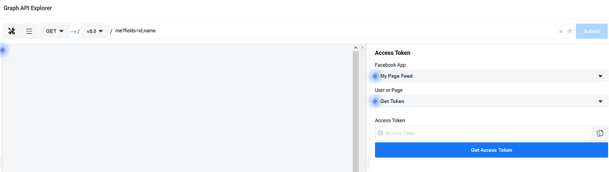Image resolution: width=609 pixels, height=172 pixels.
Task: Click the Get Access Token button
Action: (491, 150)
